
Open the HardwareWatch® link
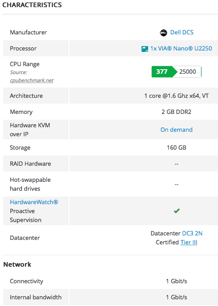pyautogui.click(x=34, y=202)
